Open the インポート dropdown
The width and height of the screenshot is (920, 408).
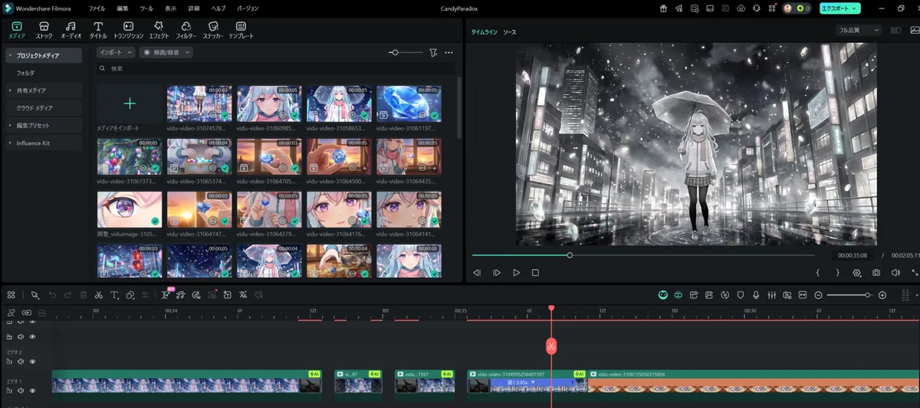click(116, 52)
